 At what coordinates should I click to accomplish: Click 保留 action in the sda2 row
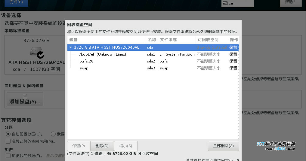[233, 61]
